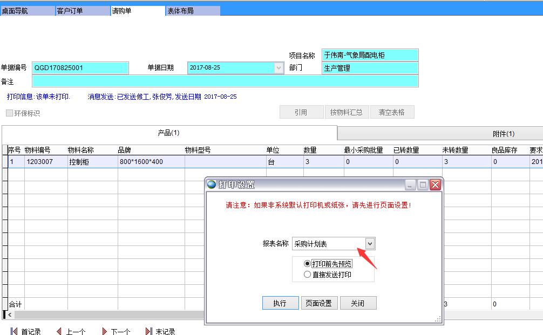Maximize the 打印设置 dialog
543x335 pixels.
423,184
